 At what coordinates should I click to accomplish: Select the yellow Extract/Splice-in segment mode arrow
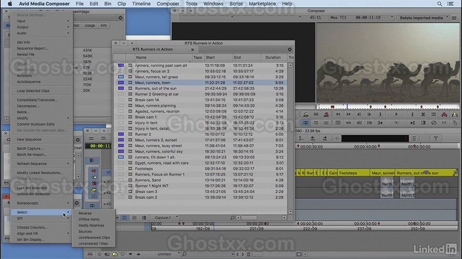(x=93, y=177)
